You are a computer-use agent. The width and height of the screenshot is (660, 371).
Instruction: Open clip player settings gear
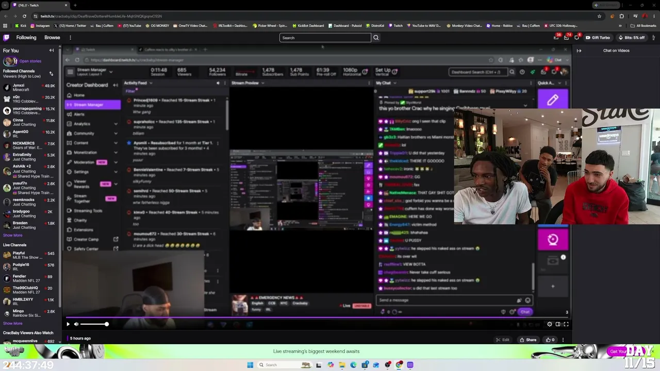pyautogui.click(x=550, y=324)
